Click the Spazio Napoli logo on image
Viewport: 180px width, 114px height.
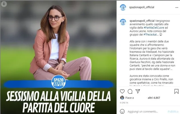click(x=59, y=82)
